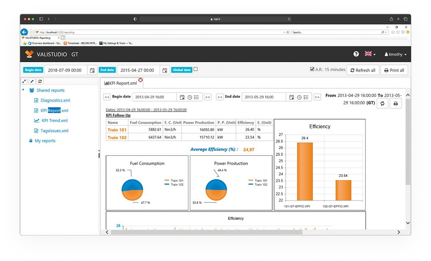Screen dimensions: 431x261
Task: Click the forward step arrows after the Begin date
Action: click(207, 97)
